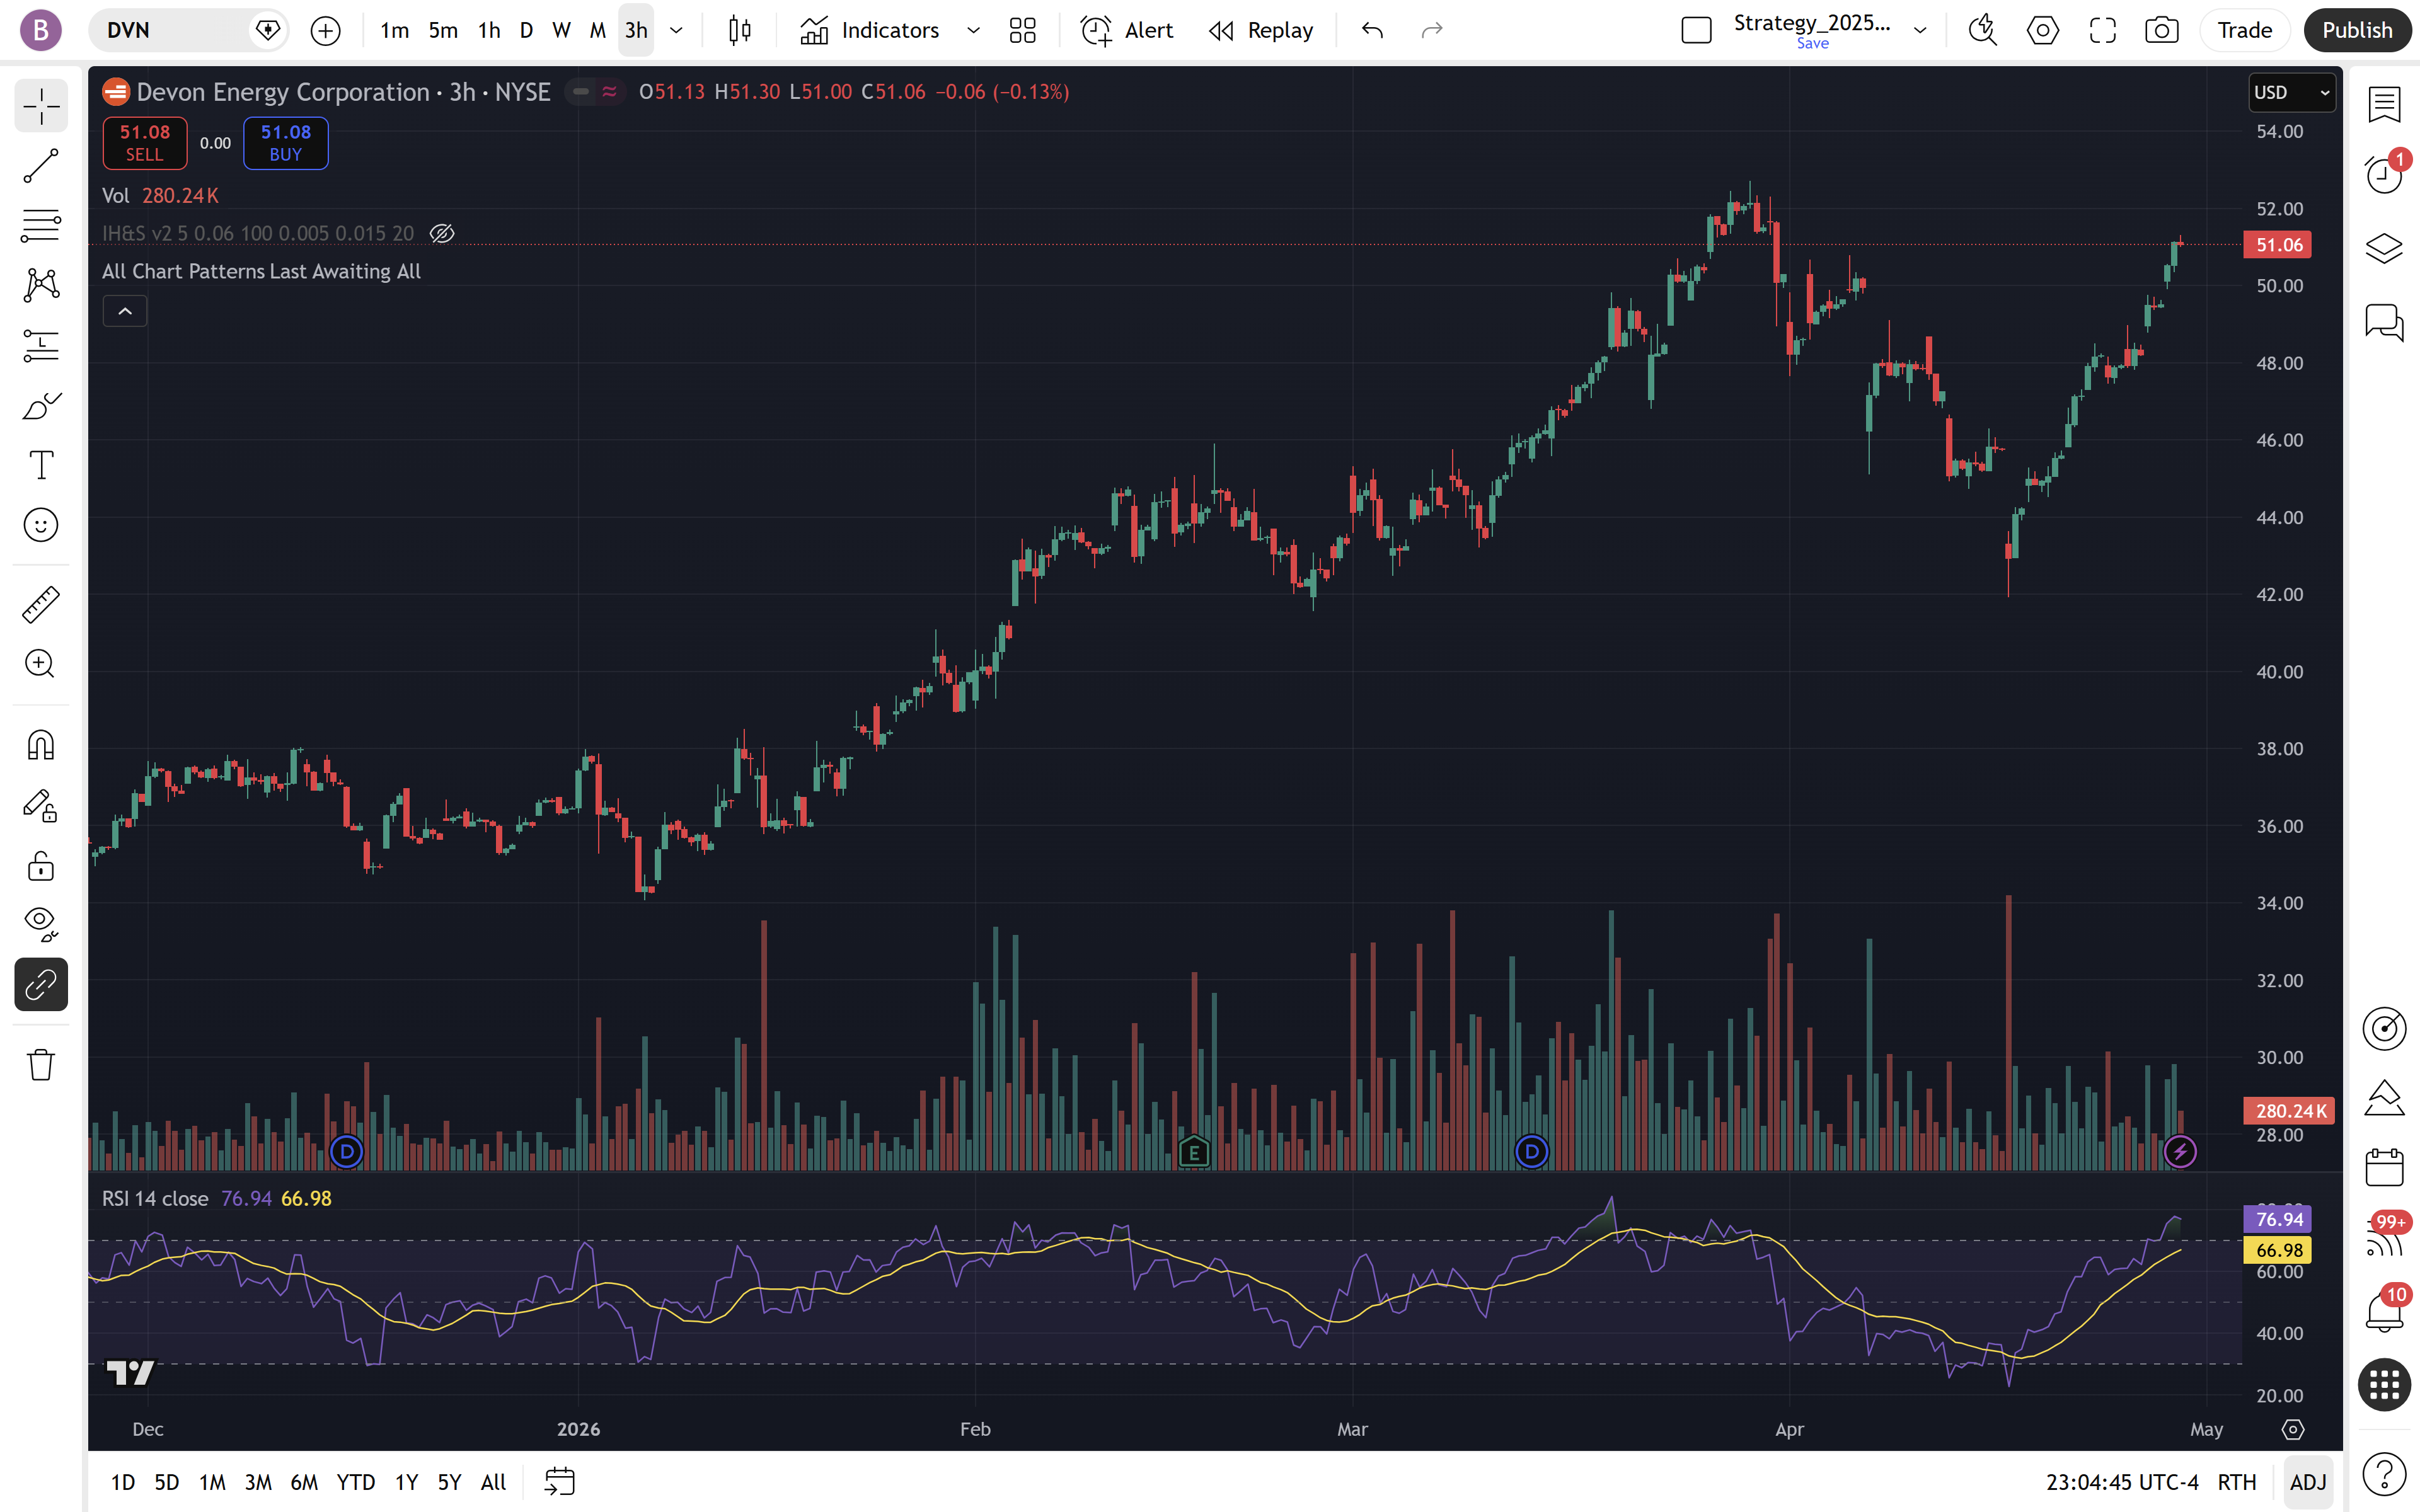Toggle magnet mode for drawings
This screenshot has height=1512, width=2420.
tap(41, 745)
